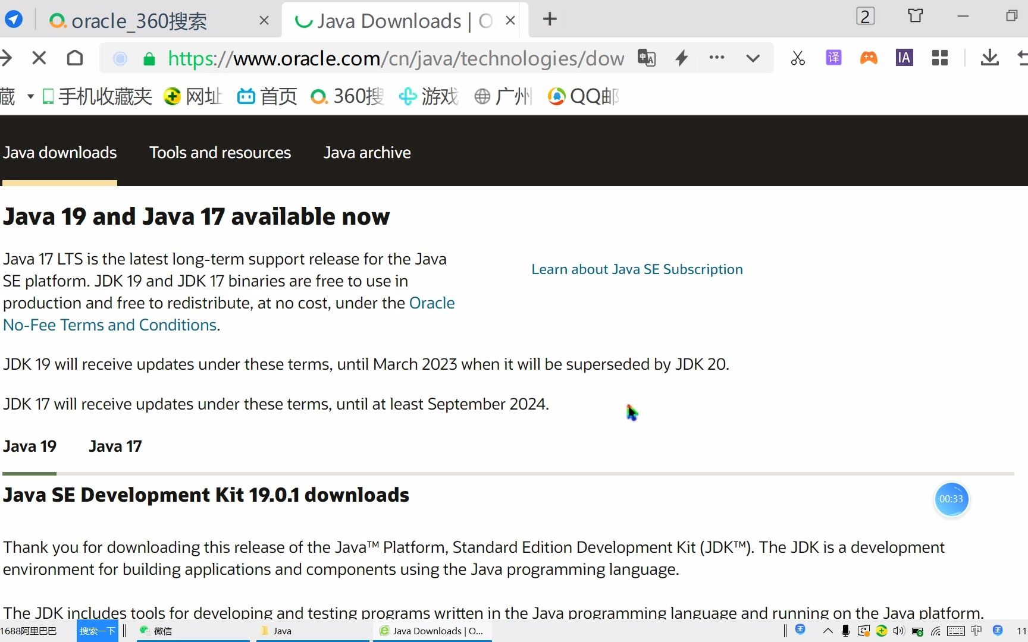Expand the address bar dropdown chevron
This screenshot has height=642, width=1028.
tap(753, 58)
